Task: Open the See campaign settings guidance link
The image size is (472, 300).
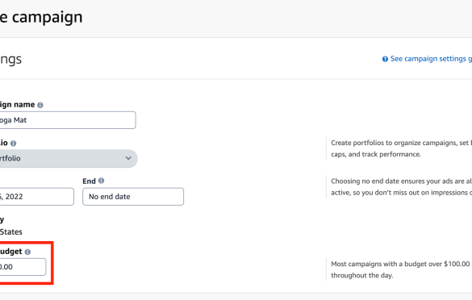Action: tap(431, 59)
